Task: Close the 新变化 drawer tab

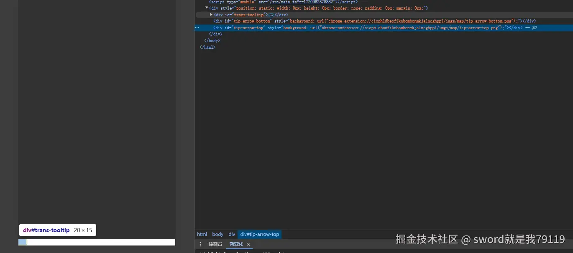Action: click(248, 244)
